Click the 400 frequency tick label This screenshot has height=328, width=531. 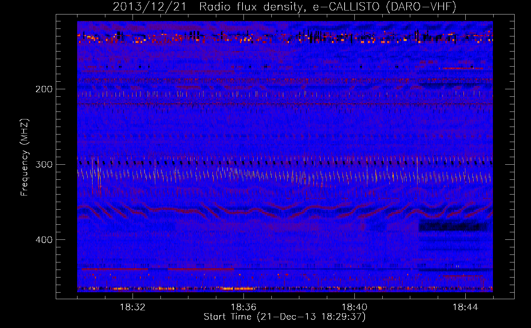coord(44,240)
